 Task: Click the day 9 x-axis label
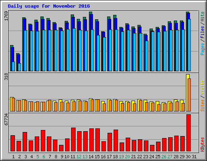point(62,157)
